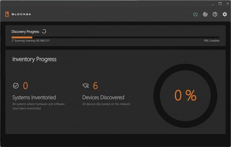The height and width of the screenshot is (147, 231).
Task: Close the Block64 window
Action: click(227, 4)
